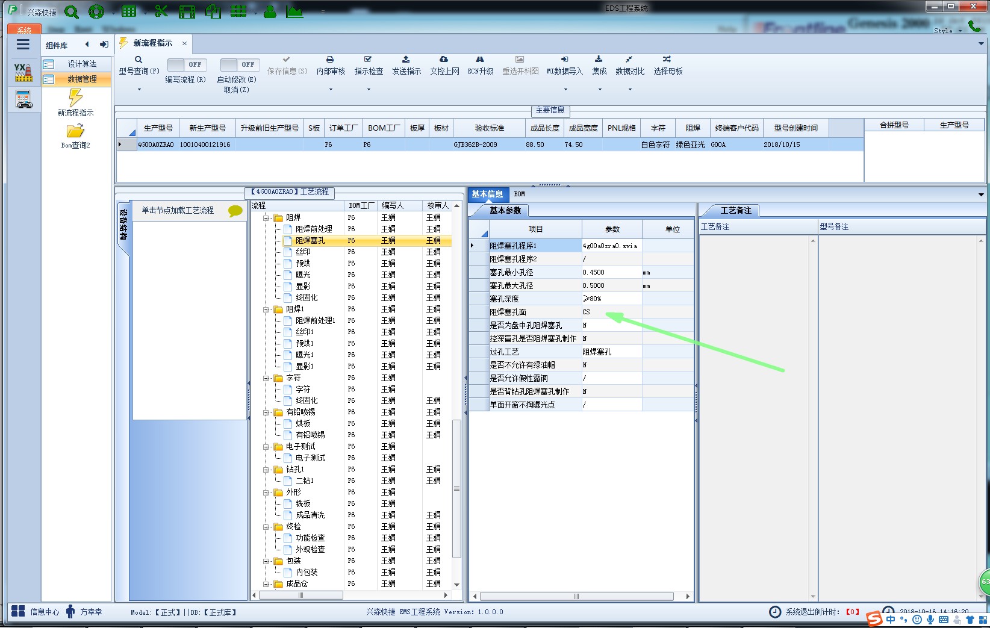Click 集成 download icon
The width and height of the screenshot is (990, 628).
pos(599,60)
